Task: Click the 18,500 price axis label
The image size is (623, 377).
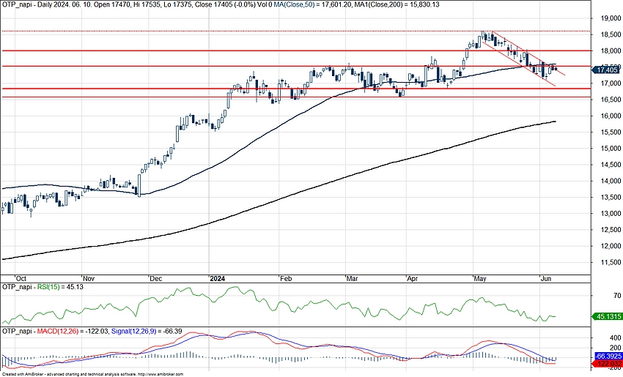Action: tap(610, 34)
